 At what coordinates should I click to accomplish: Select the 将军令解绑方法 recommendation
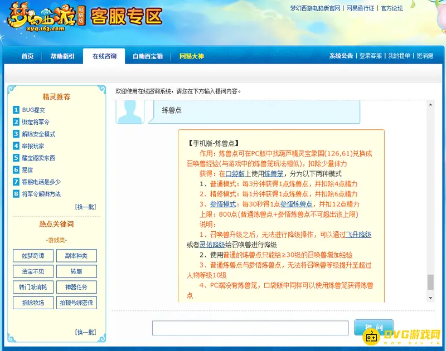coord(41,194)
